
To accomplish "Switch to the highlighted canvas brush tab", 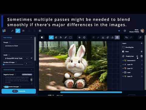I will click(x=18, y=31).
